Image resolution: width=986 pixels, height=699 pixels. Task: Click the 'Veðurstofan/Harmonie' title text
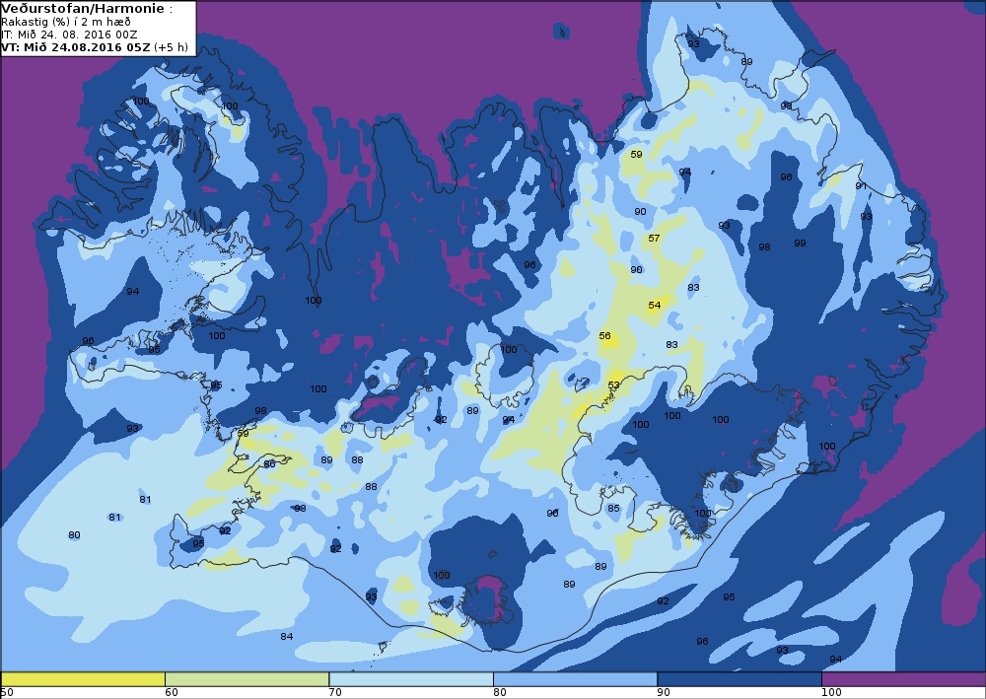pyautogui.click(x=84, y=9)
